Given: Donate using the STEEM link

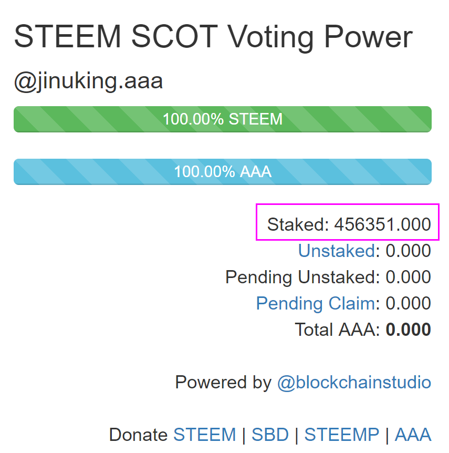Looking at the screenshot, I should tap(204, 435).
